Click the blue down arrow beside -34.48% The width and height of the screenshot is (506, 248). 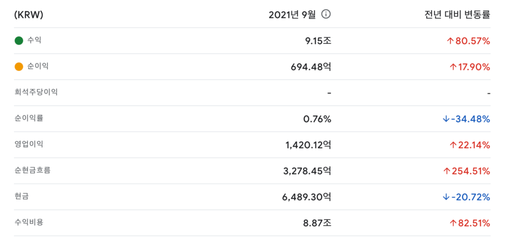pyautogui.click(x=446, y=119)
